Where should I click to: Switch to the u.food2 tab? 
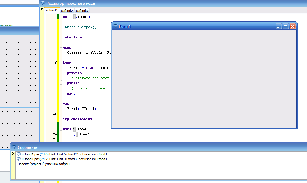(67, 11)
